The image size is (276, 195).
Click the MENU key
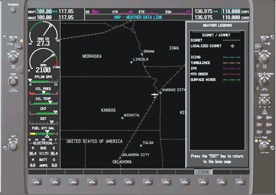point(269,117)
